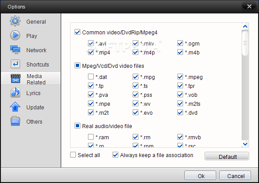Uncheck the *.mkv extension
This screenshot has width=259, height=183.
135,43
